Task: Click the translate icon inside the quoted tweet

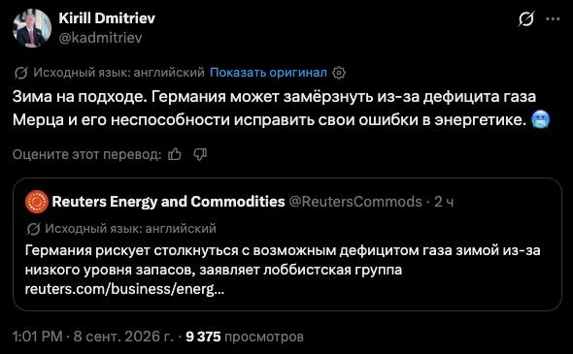Action: pyautogui.click(x=33, y=229)
